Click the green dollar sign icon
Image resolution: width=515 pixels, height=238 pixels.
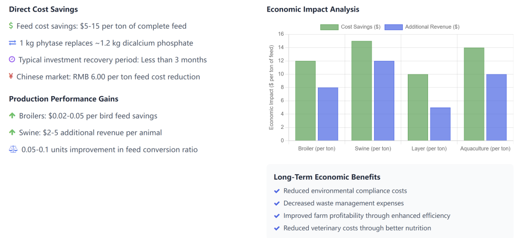tap(11, 26)
